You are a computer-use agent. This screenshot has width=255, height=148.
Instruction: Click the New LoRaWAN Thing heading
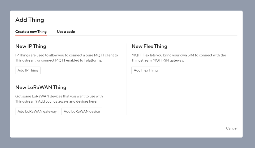(41, 87)
